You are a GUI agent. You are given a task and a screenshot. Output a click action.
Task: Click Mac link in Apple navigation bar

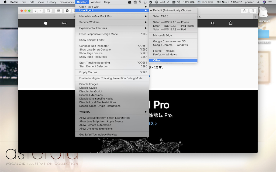point(64,23)
